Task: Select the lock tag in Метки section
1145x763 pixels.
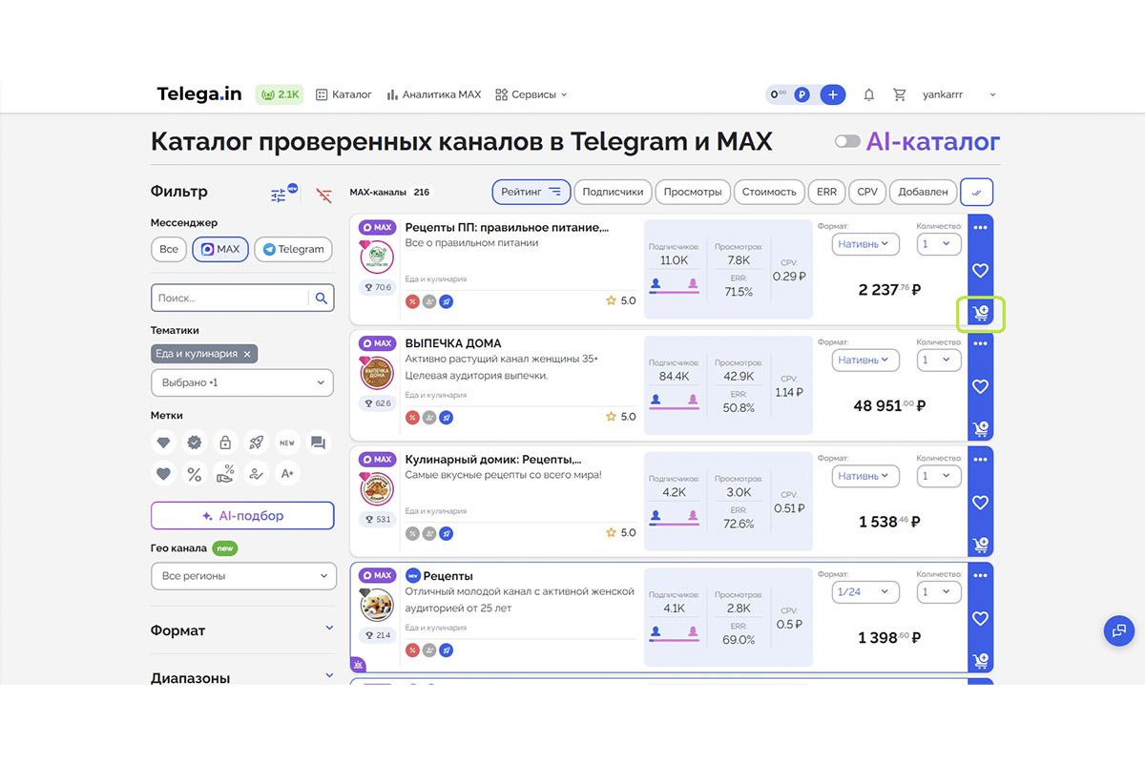Action: point(225,442)
